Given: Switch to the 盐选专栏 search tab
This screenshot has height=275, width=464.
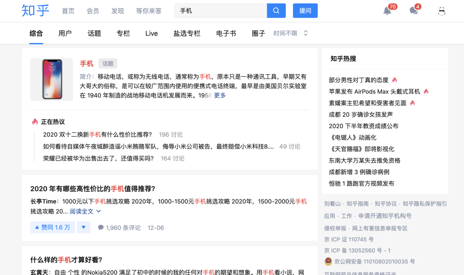Looking at the screenshot, I should [x=187, y=33].
